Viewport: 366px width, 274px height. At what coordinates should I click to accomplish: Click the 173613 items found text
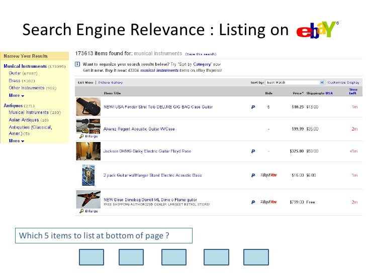104,53
